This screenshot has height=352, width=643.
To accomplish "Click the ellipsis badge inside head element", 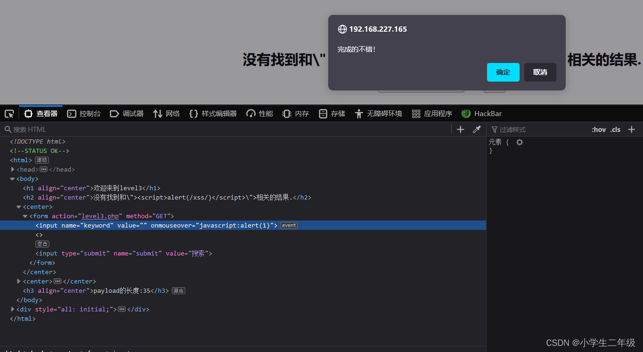I will click(43, 169).
